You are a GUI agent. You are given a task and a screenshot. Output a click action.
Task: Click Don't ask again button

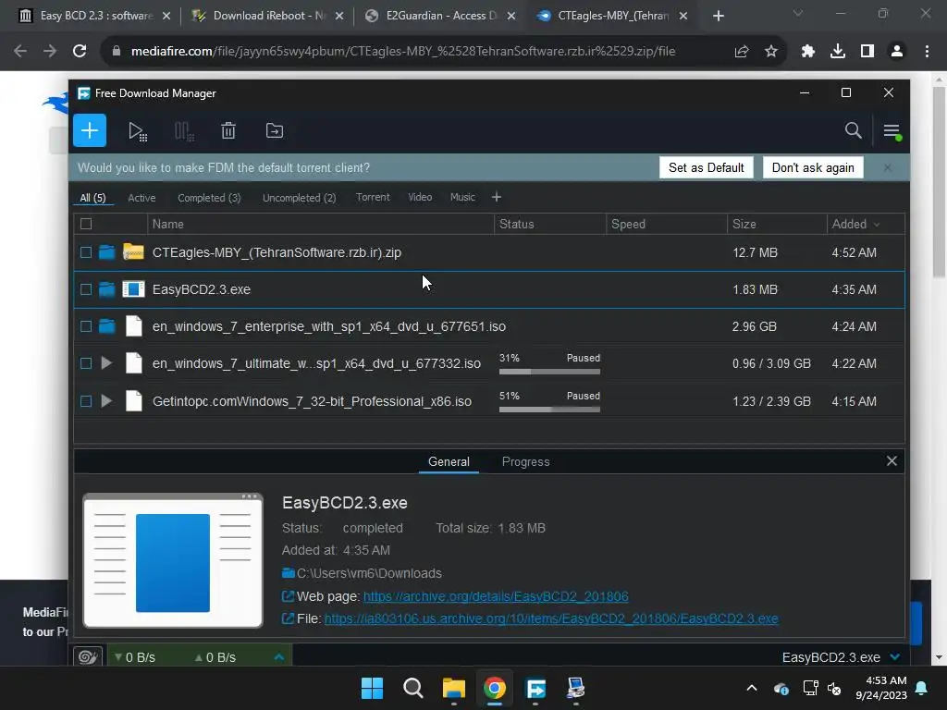pyautogui.click(x=813, y=168)
